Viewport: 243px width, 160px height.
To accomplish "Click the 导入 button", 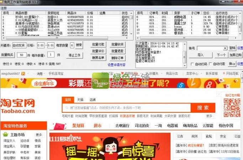I will tap(201, 55).
